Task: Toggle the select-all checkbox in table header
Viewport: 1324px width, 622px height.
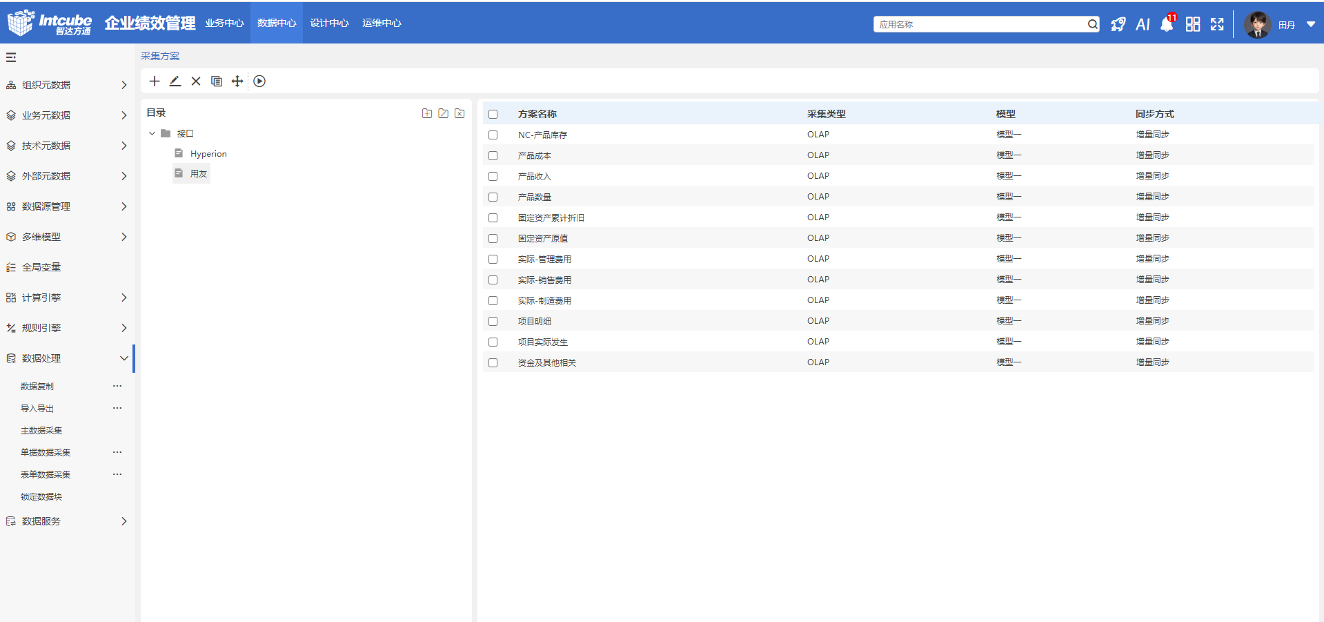Action: (x=493, y=115)
